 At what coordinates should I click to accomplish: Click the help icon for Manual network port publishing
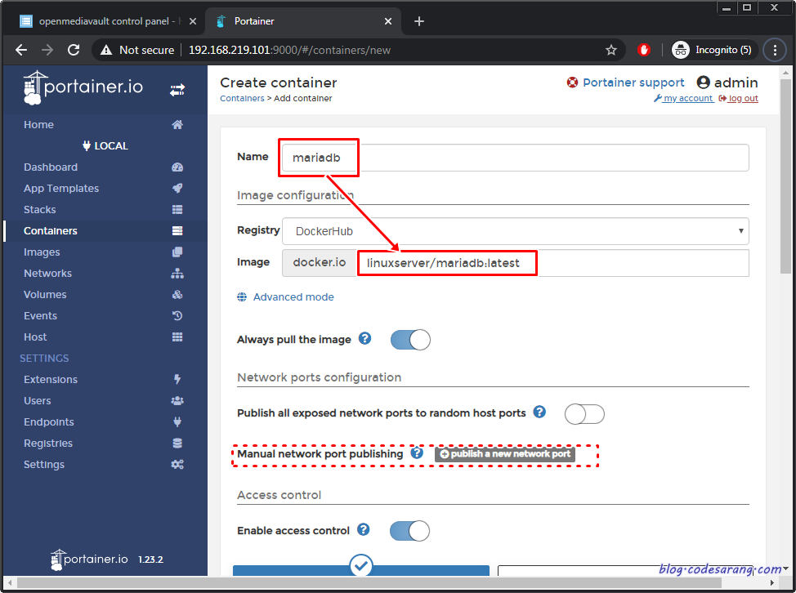coord(417,453)
